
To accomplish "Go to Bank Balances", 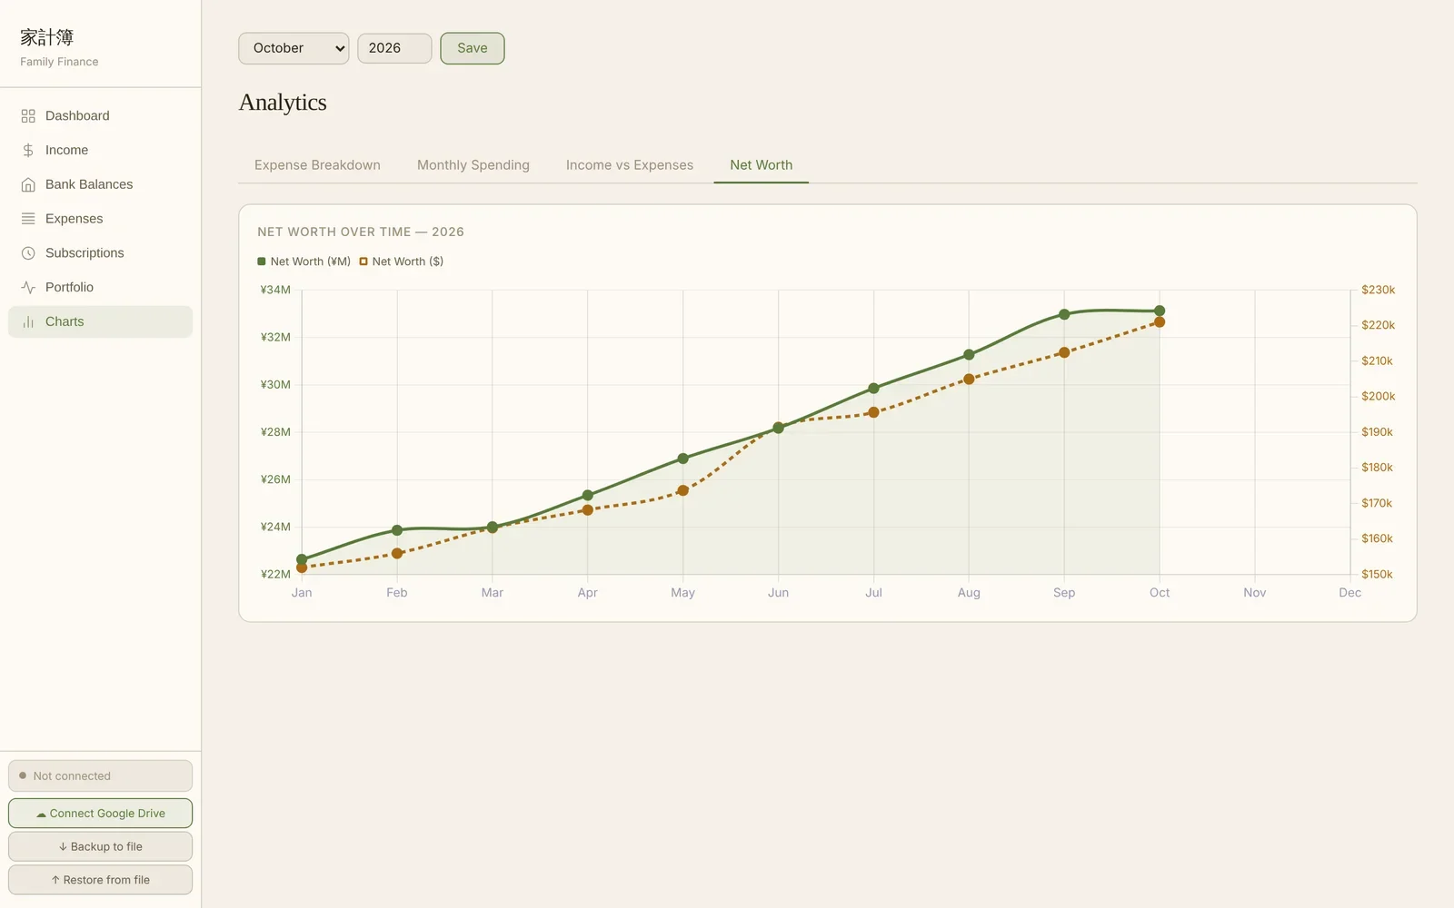I will click(100, 184).
